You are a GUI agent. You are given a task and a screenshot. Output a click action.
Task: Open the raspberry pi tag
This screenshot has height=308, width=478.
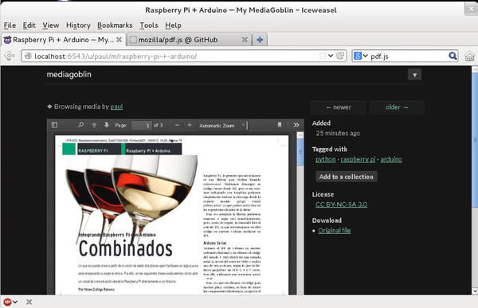point(358,159)
